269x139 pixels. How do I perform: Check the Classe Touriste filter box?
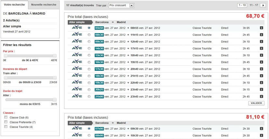6,127
